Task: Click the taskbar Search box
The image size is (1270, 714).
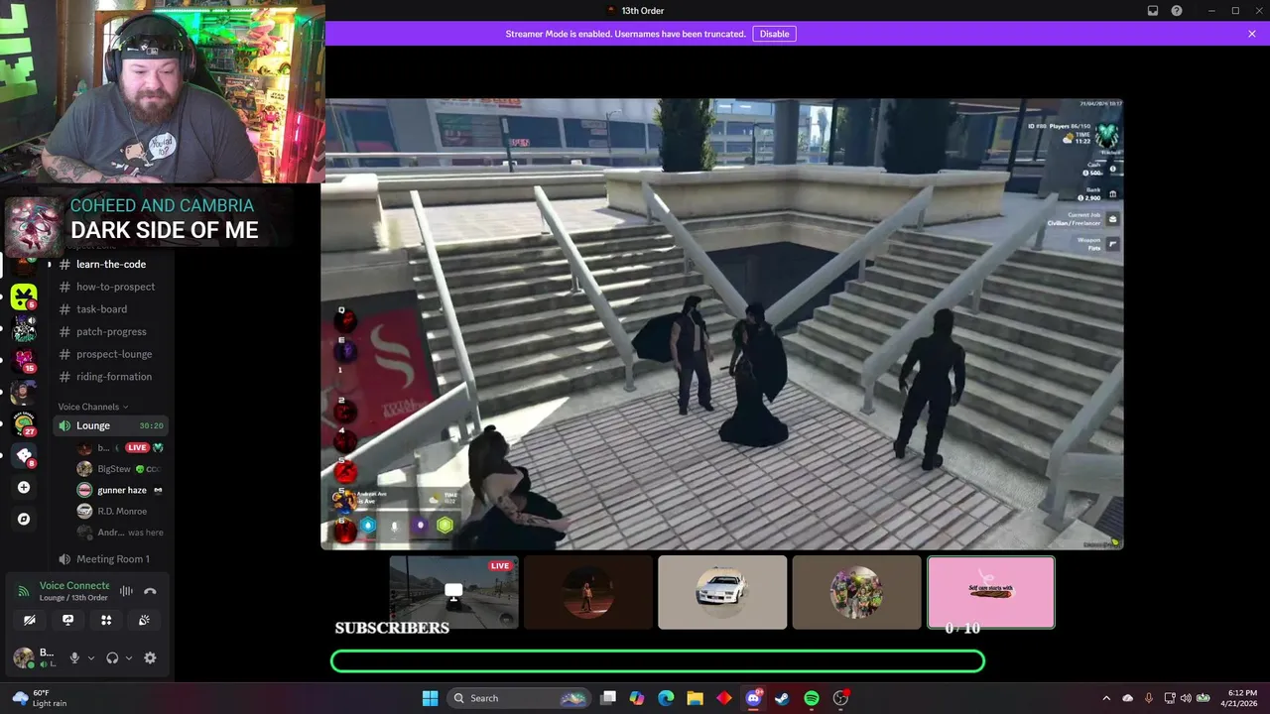Action: tap(519, 698)
